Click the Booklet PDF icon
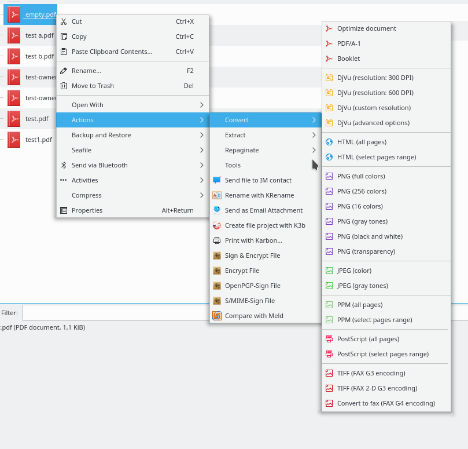The width and height of the screenshot is (468, 449). 329,59
